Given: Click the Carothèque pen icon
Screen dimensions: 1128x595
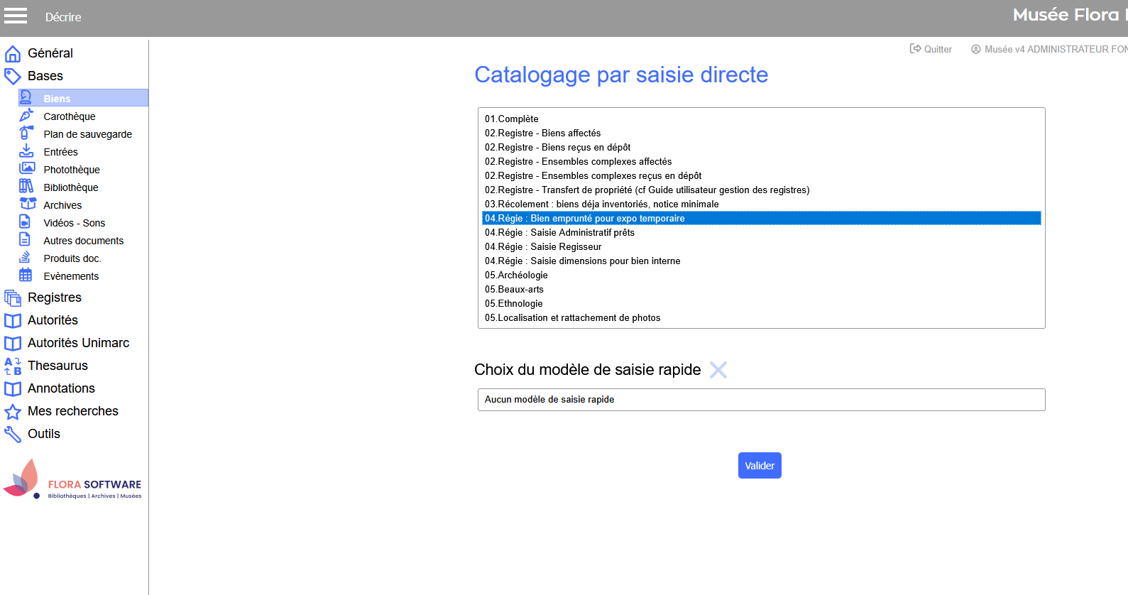Looking at the screenshot, I should (26, 116).
